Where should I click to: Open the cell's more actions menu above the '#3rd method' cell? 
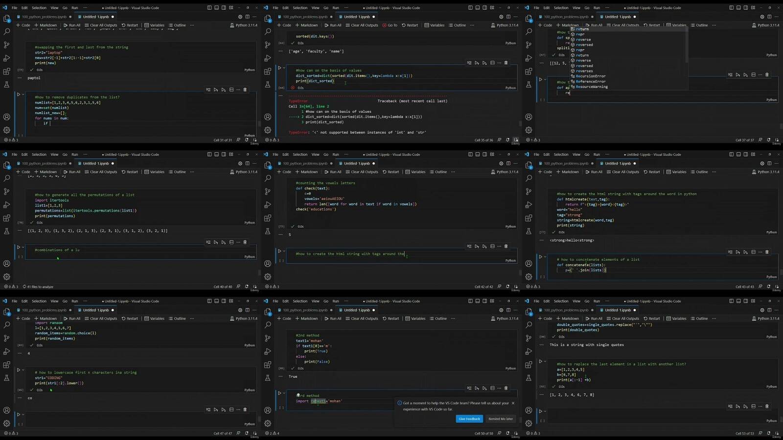499,388
